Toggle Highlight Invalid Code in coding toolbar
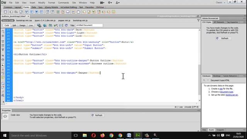247x139 pixels. 3,69
